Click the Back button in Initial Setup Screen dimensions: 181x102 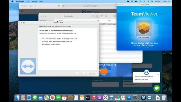click(80, 73)
